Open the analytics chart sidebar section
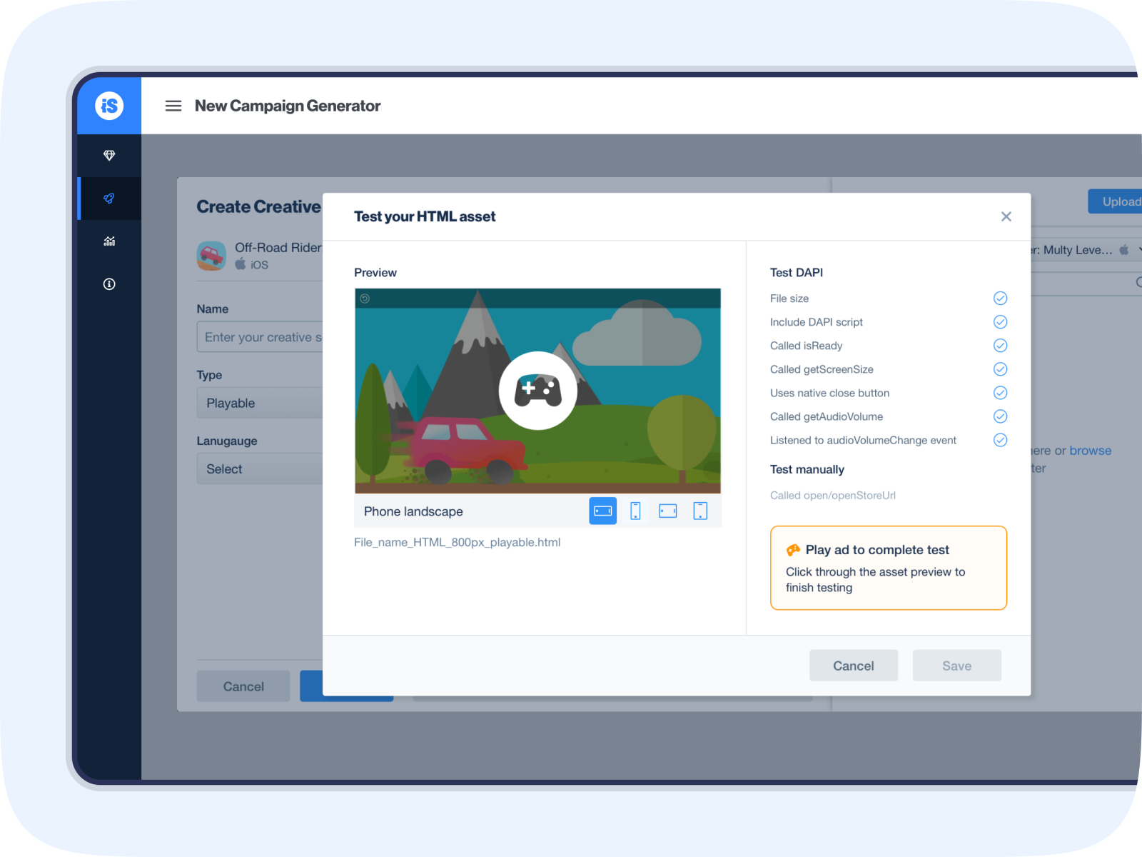 (x=109, y=241)
